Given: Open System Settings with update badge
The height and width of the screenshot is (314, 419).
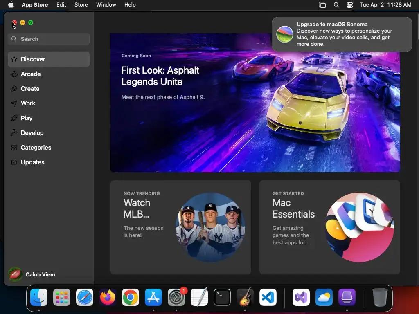Looking at the screenshot, I should click(176, 297).
